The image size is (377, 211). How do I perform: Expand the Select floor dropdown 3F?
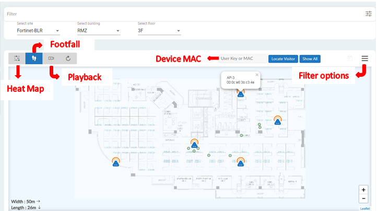[159, 31]
